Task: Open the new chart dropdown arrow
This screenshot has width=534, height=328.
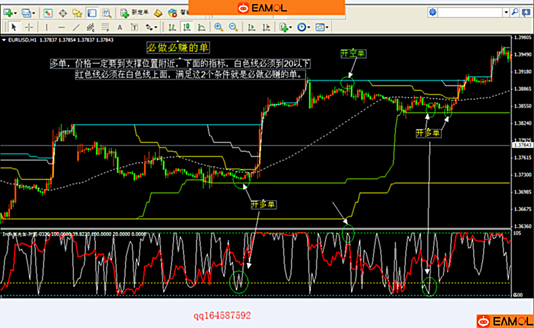Action: 16,12
